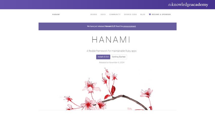This screenshot has height=114, width=215.
Task: Open the Docs navigation link
Action: point(103,14)
